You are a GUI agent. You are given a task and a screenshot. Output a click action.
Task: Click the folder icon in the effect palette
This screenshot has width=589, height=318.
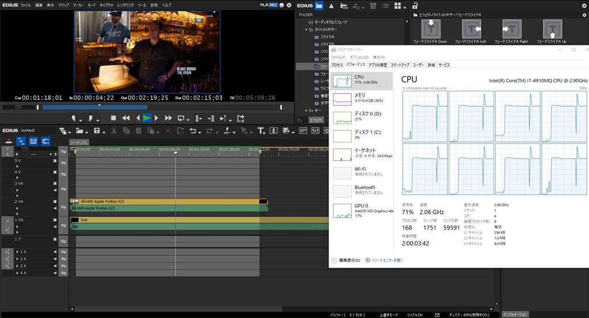[x=319, y=6]
